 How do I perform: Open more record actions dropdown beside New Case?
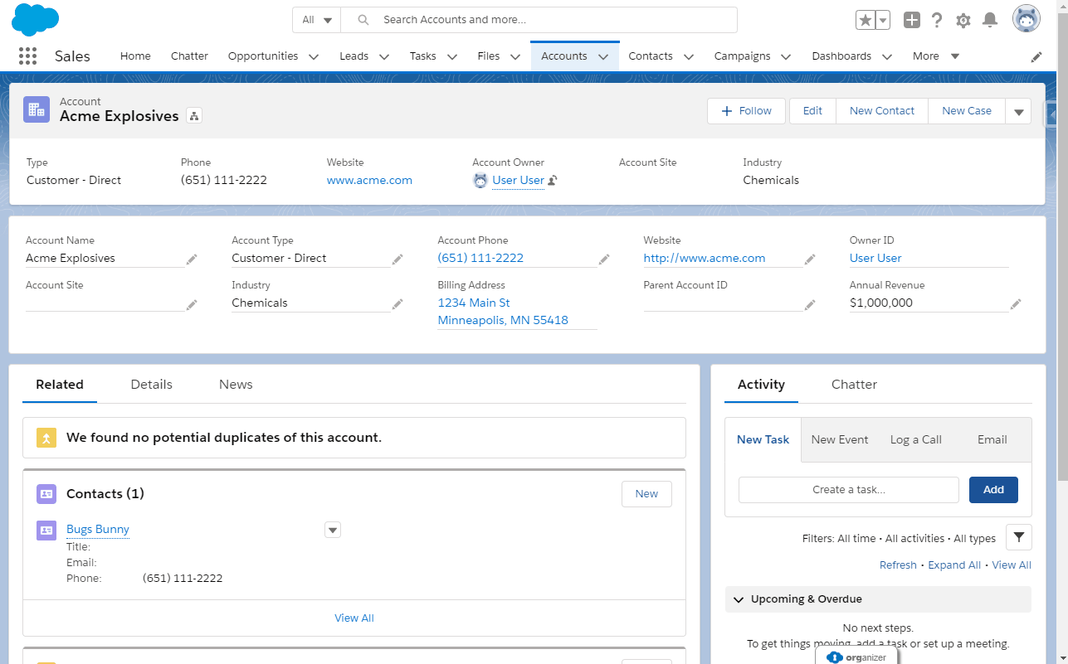click(x=1018, y=111)
